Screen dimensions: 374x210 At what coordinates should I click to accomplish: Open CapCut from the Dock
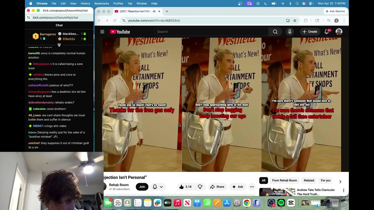291,203
